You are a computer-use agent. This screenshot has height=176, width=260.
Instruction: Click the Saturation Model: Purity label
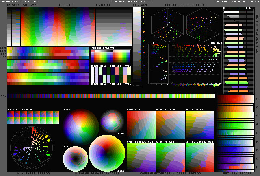tap(238, 2)
